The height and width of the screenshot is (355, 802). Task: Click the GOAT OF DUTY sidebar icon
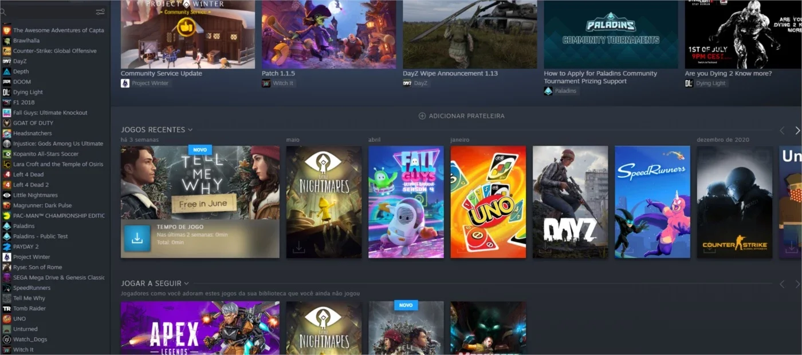[7, 123]
